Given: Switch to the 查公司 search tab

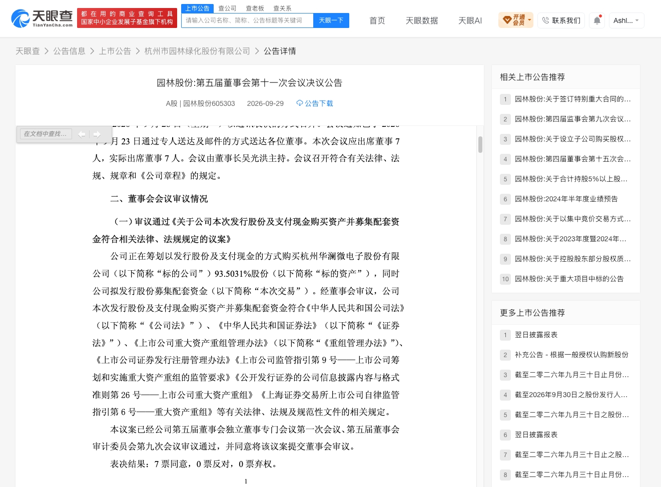Looking at the screenshot, I should (227, 8).
